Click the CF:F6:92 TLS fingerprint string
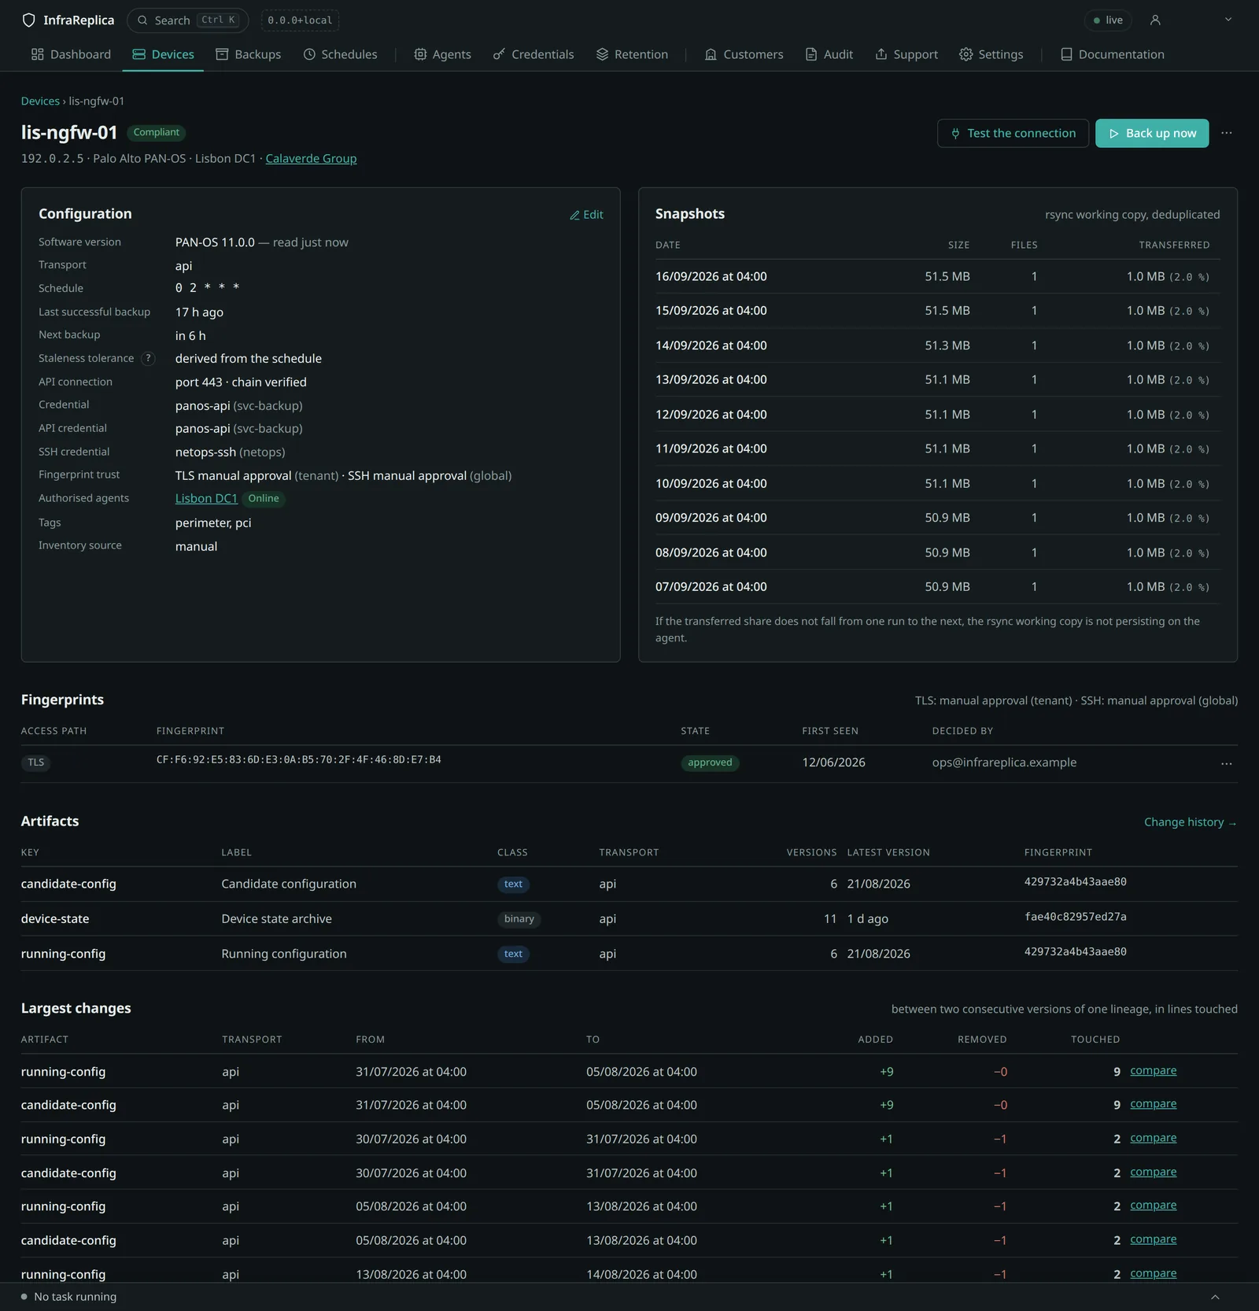The width and height of the screenshot is (1259, 1311). 299,759
